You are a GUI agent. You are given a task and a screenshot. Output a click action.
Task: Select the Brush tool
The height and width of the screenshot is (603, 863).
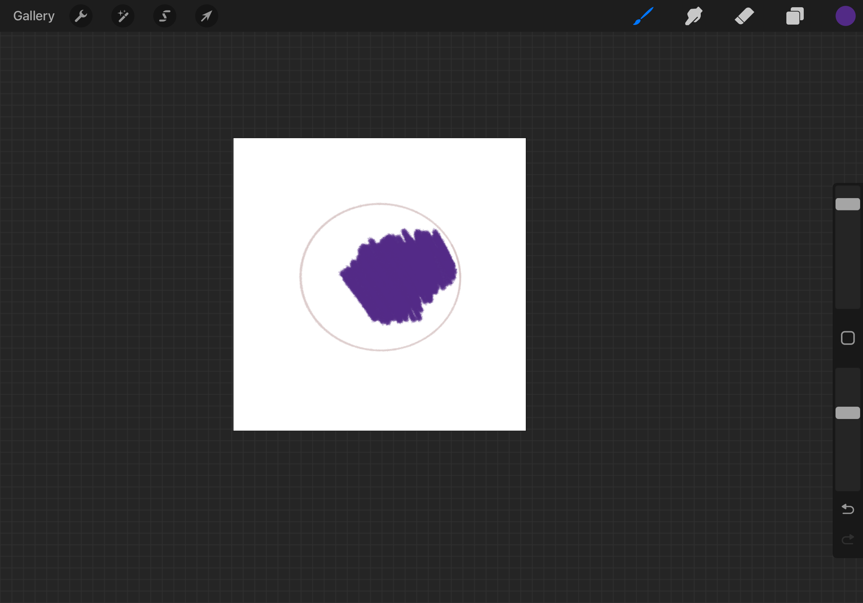tap(643, 16)
